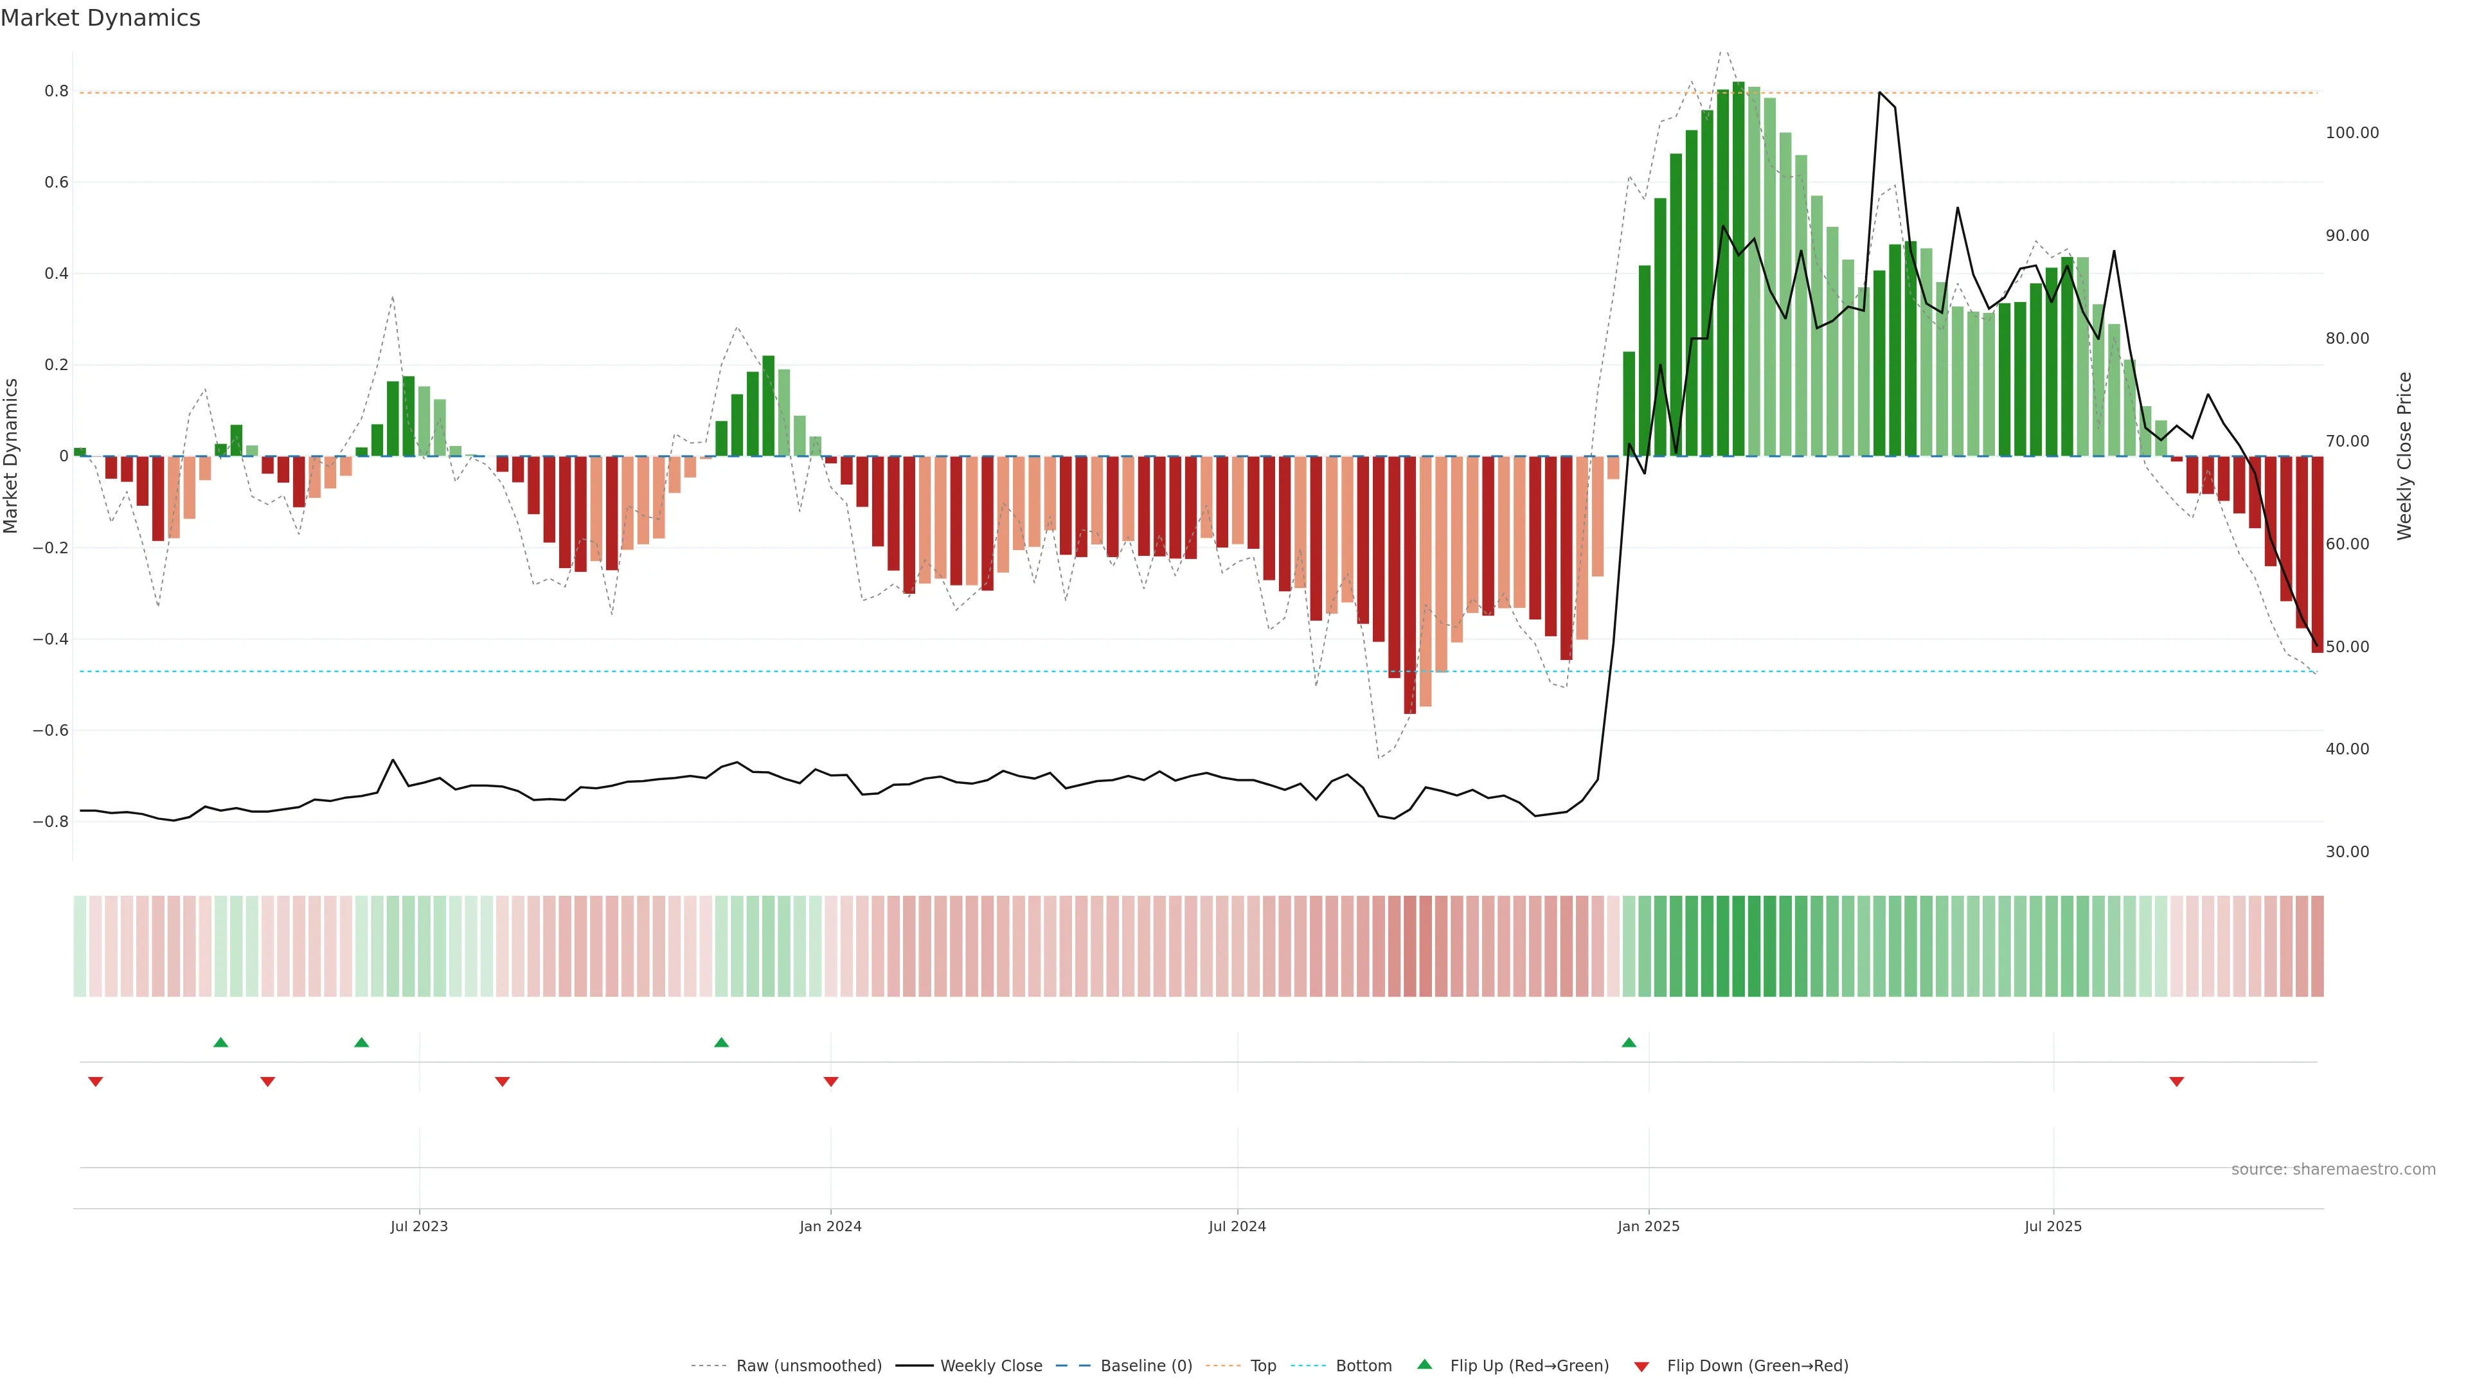Click green flip-up marker near January 2025
The height and width of the screenshot is (1388, 2468).
[x=1629, y=1042]
